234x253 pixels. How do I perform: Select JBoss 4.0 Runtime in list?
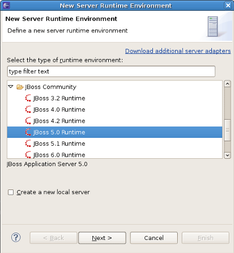pos(59,109)
